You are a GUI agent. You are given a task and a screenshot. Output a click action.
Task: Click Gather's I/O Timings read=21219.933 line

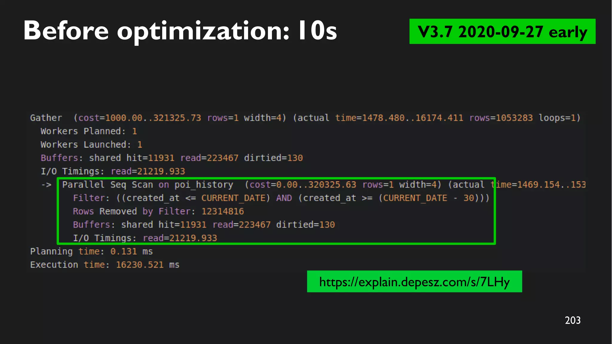pos(113,171)
